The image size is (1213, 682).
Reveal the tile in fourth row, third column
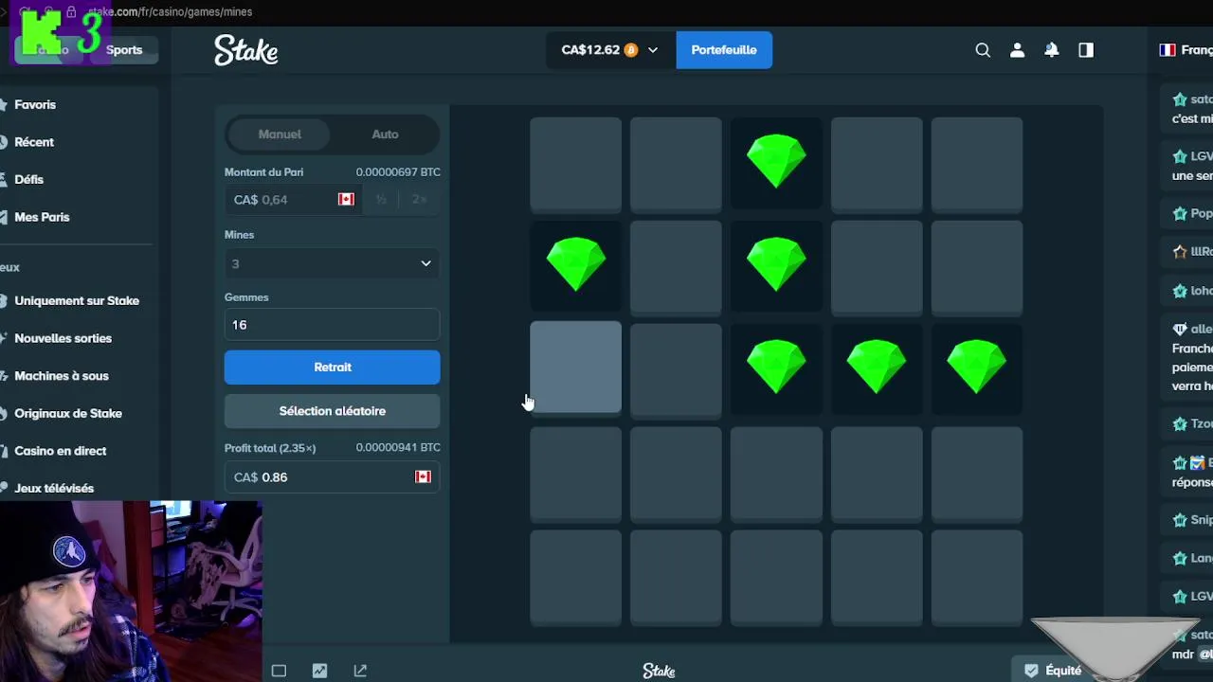point(776,473)
